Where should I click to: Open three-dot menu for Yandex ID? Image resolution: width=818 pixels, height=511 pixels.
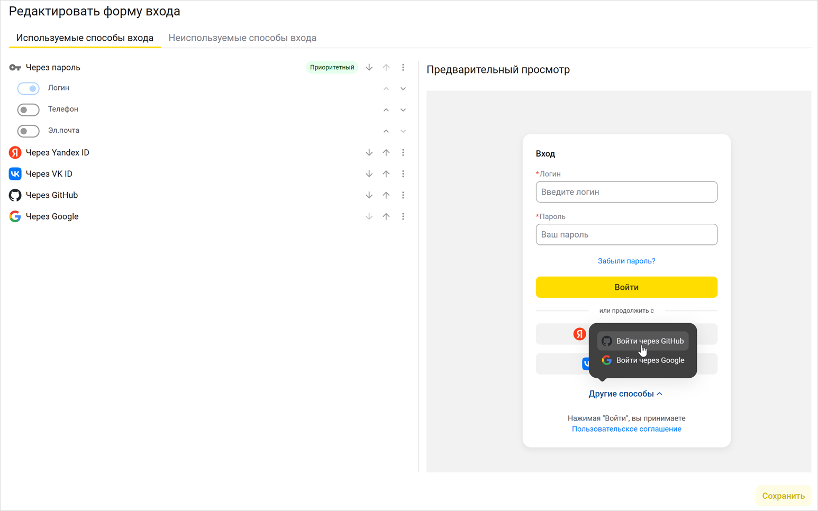point(403,152)
